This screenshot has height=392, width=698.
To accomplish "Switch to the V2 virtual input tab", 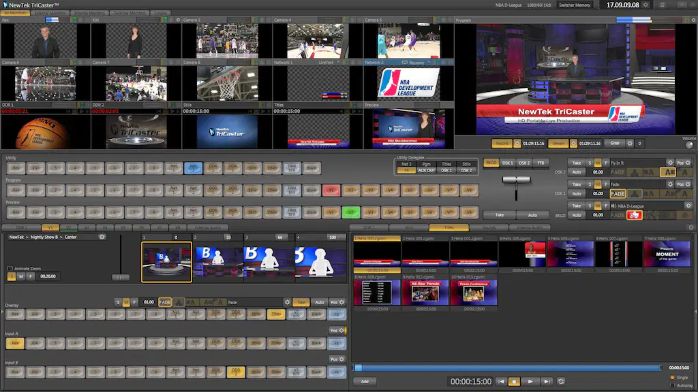I will click(x=69, y=227).
